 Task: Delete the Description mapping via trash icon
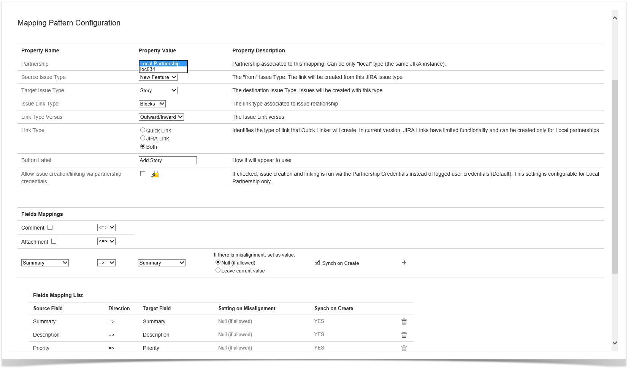[x=404, y=335]
